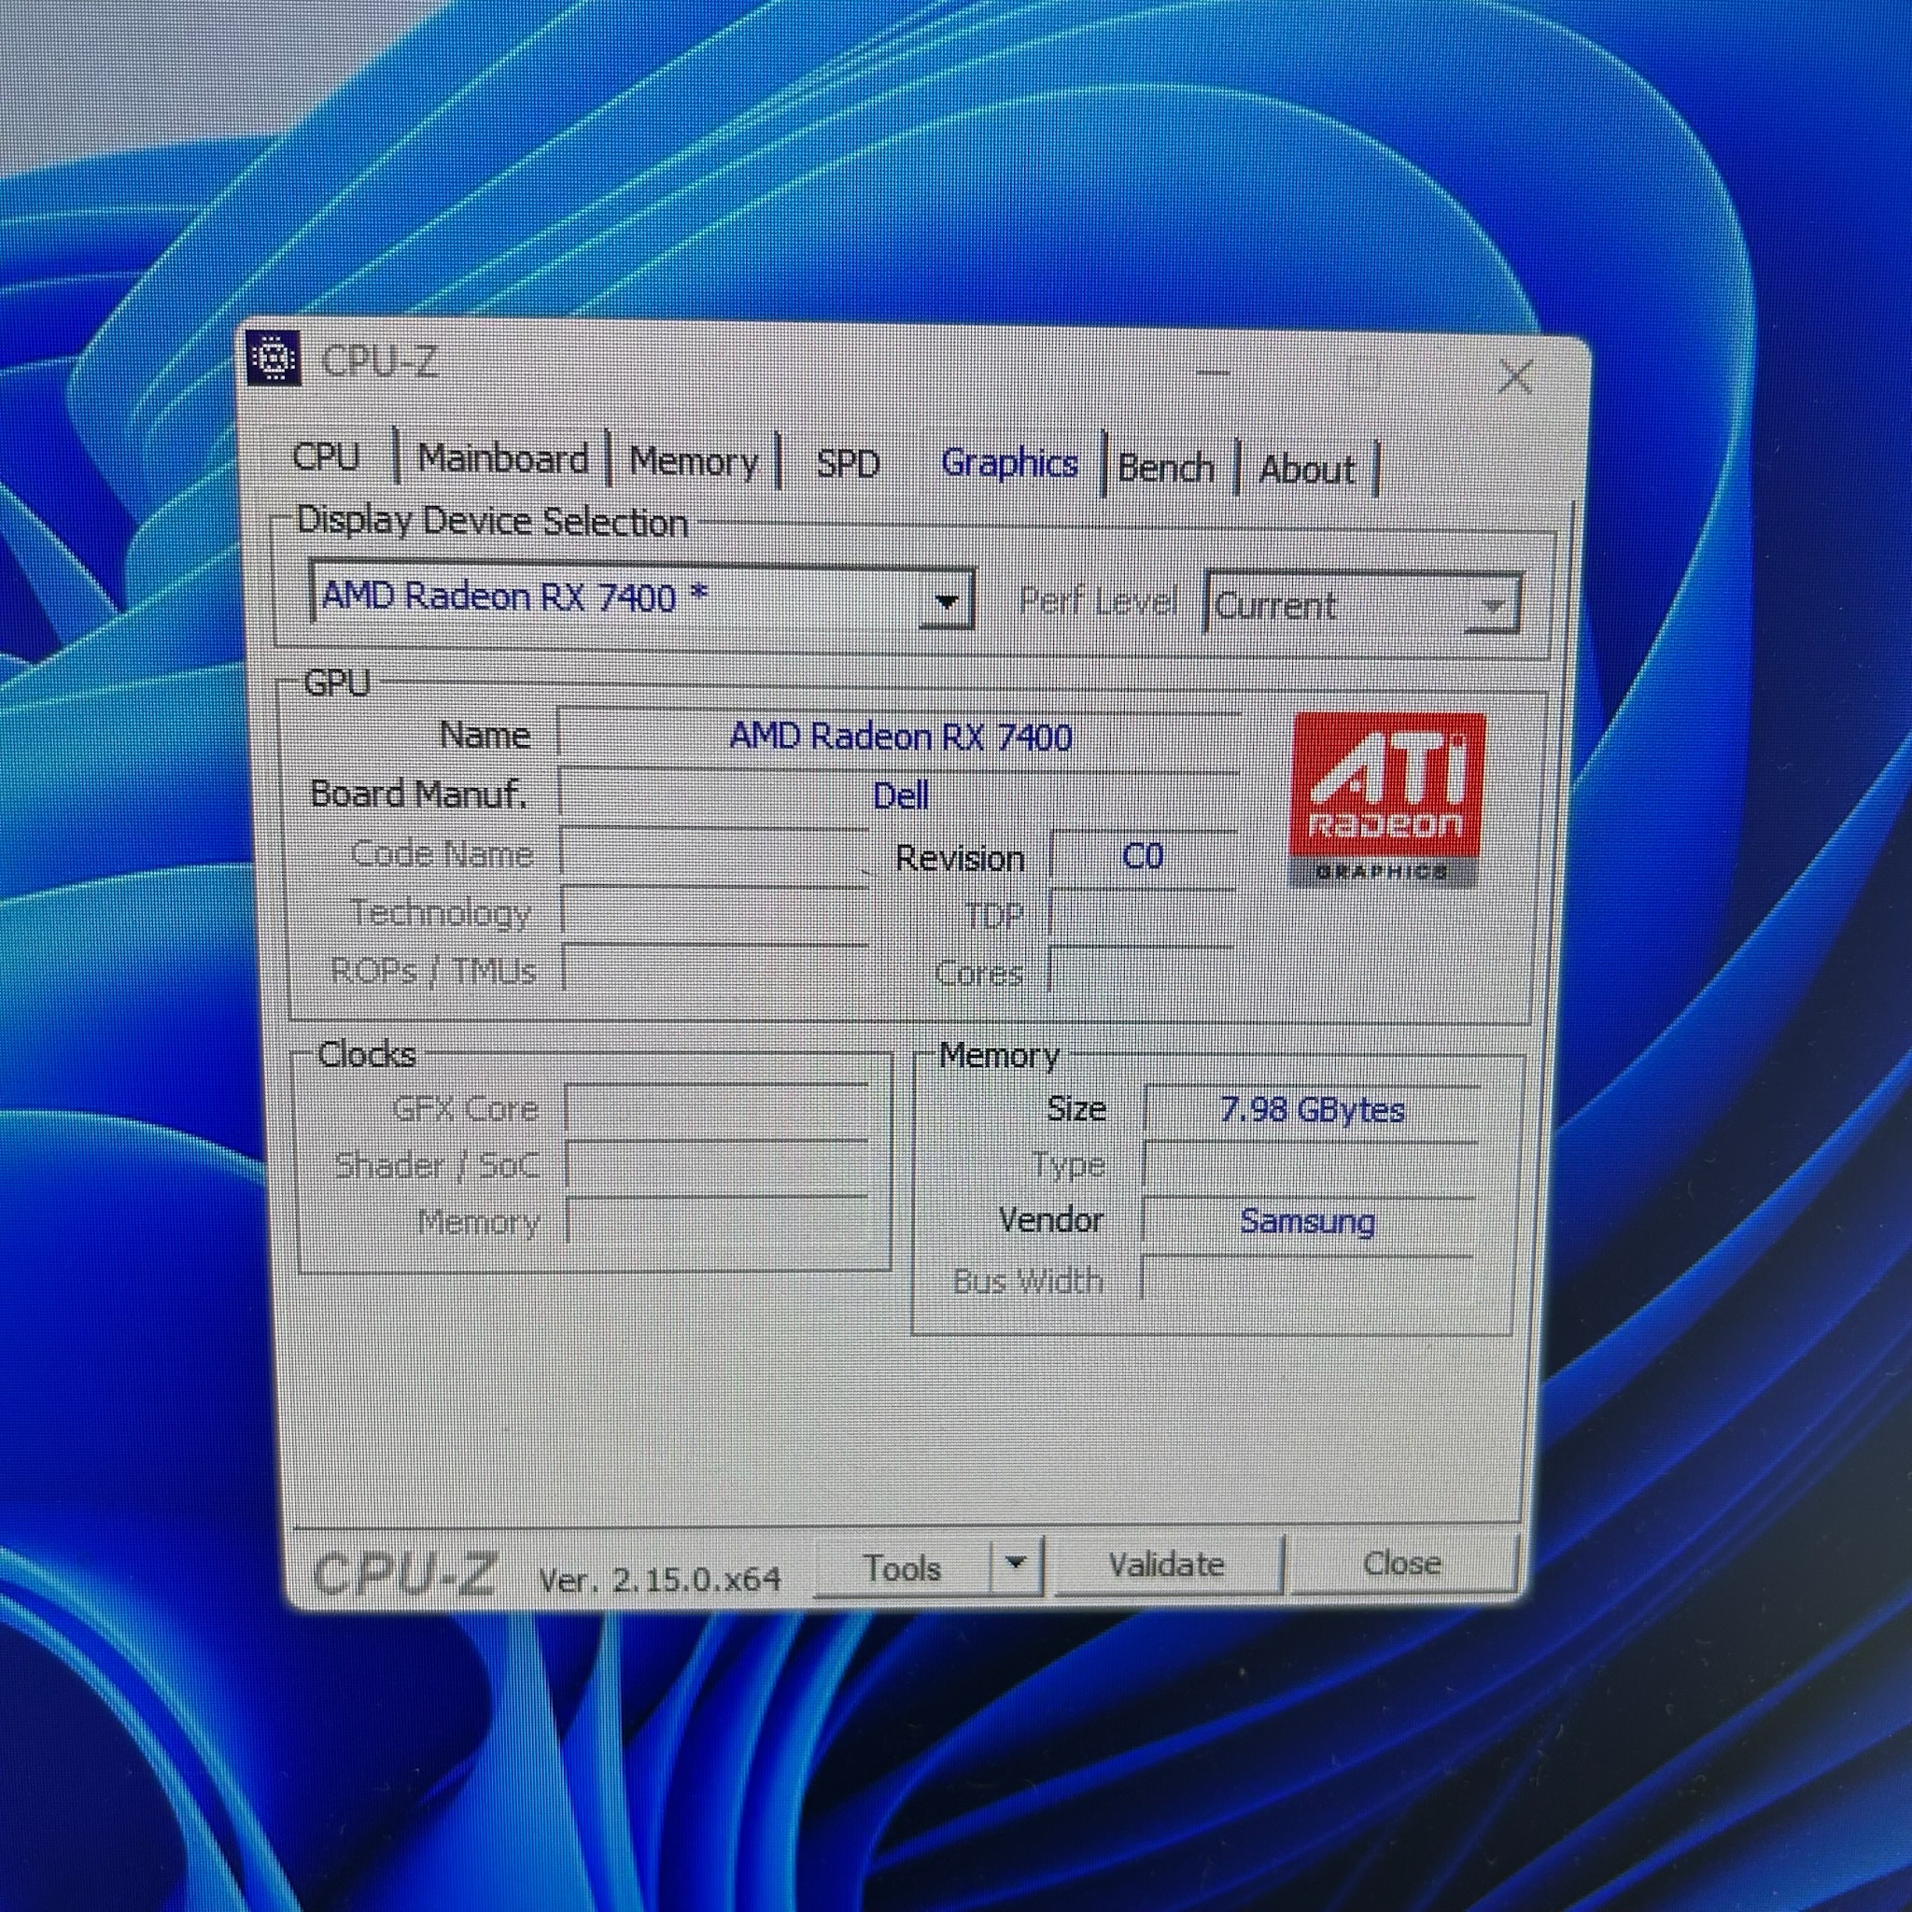
Task: Expand the Perf Level Current dropdown
Action: (1491, 605)
